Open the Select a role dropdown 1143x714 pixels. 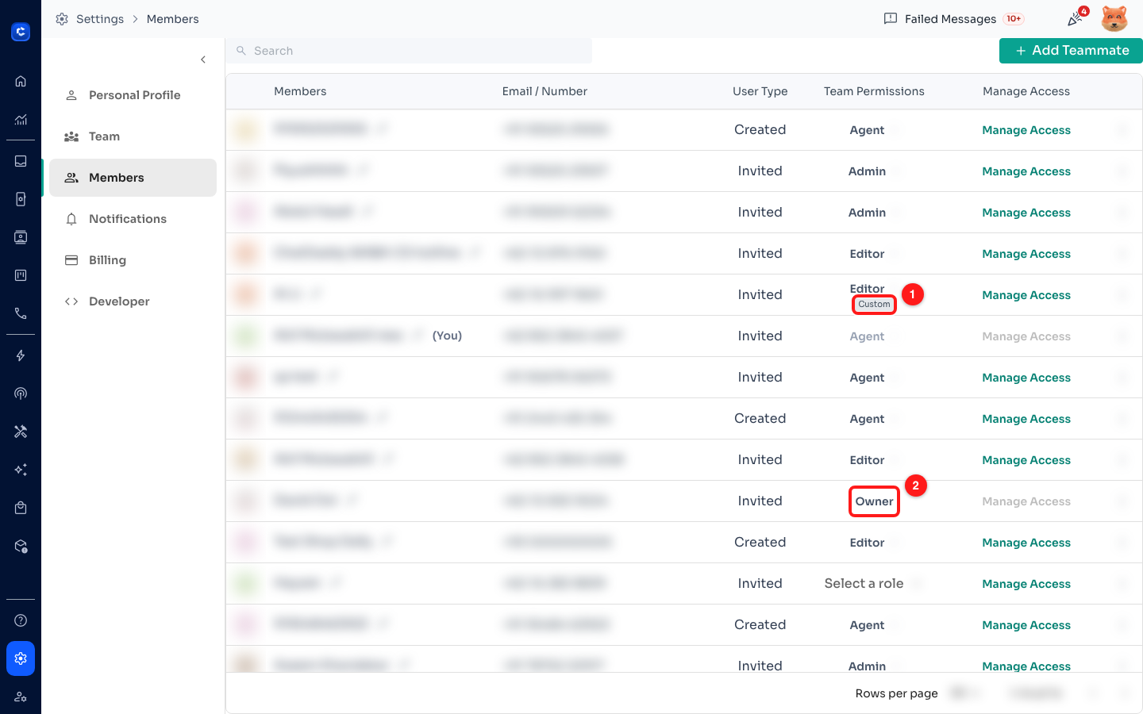[873, 584]
